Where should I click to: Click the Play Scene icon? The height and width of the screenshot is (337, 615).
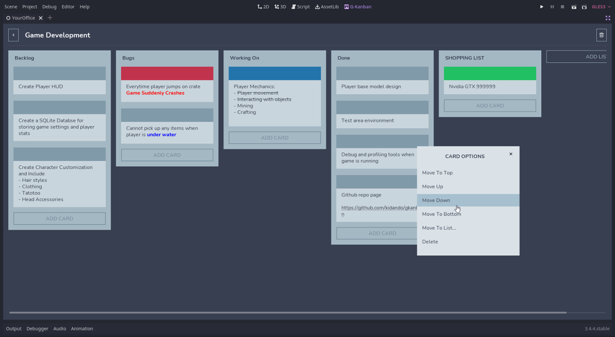coord(574,6)
